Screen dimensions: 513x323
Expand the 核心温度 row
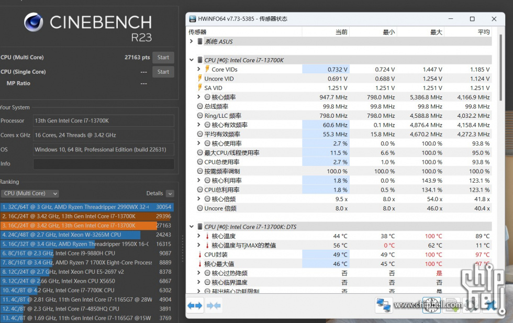198,236
